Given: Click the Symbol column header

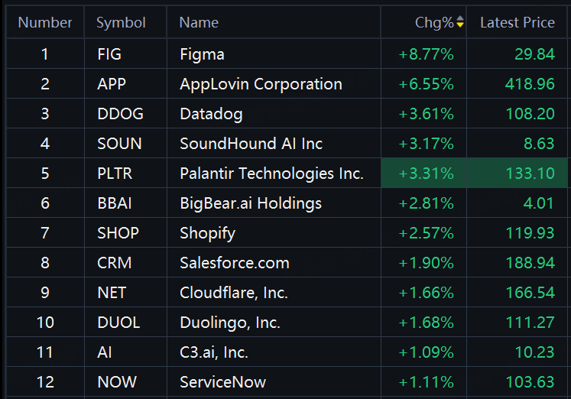Looking at the screenshot, I should [121, 23].
